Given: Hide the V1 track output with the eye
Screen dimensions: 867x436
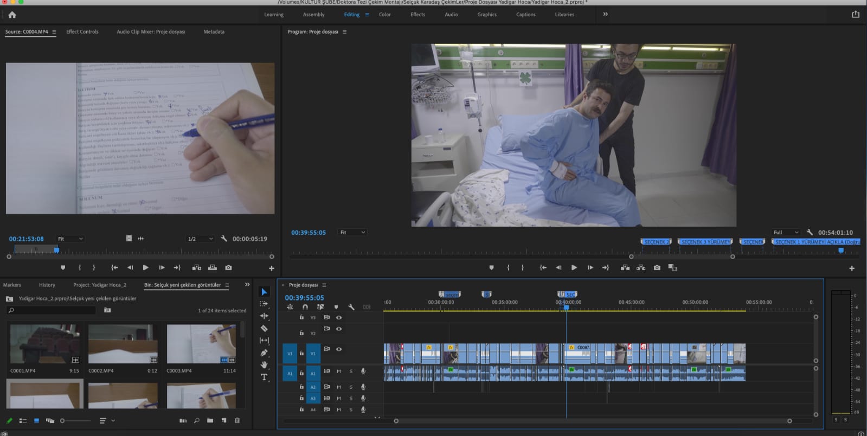Looking at the screenshot, I should point(339,349).
